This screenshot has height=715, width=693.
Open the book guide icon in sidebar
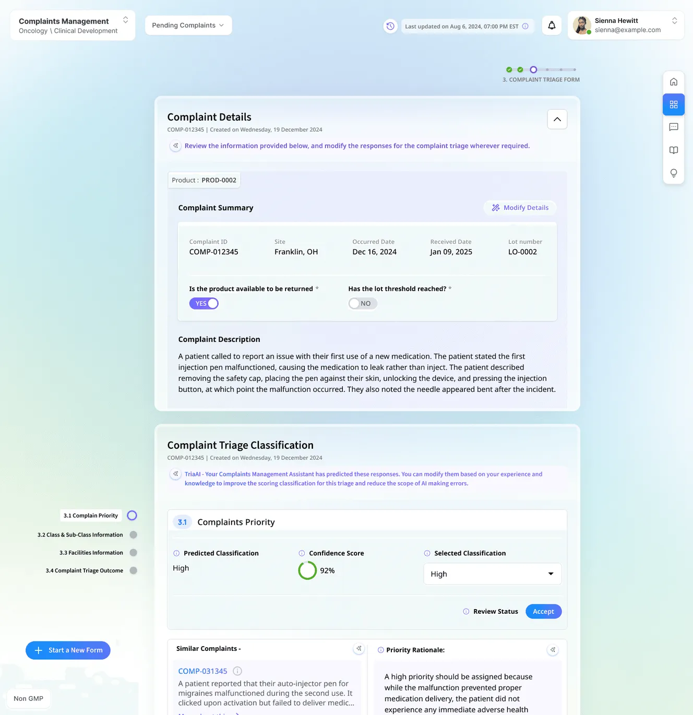tap(674, 150)
